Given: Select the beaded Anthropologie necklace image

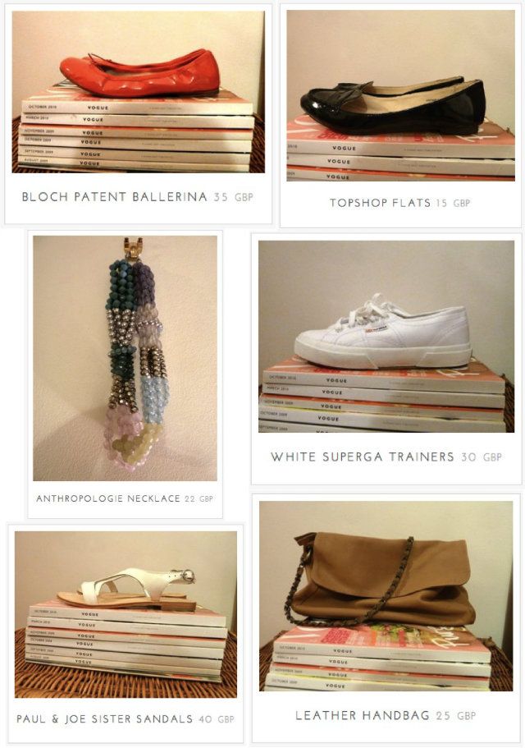Looking at the screenshot, I should tap(125, 358).
